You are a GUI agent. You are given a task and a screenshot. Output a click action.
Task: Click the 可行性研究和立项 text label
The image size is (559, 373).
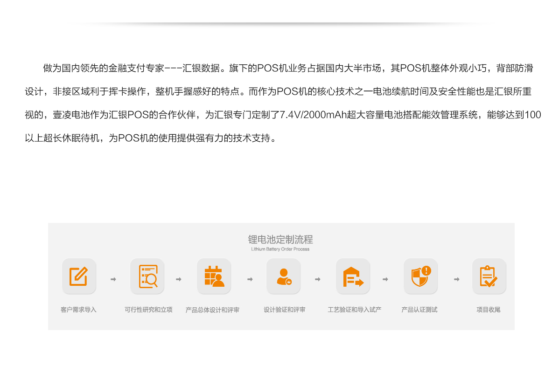click(x=148, y=310)
